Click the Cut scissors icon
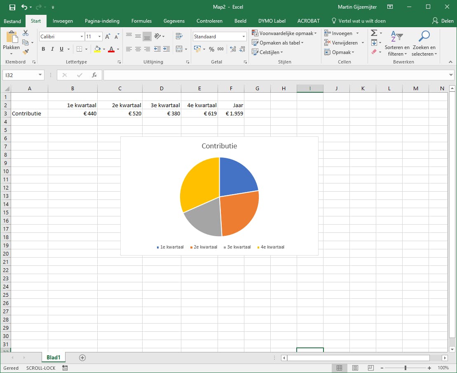 point(26,33)
